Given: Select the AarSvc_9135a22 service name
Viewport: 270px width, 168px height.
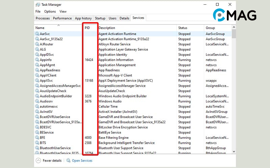Looking at the screenshot, I should click(x=51, y=39).
